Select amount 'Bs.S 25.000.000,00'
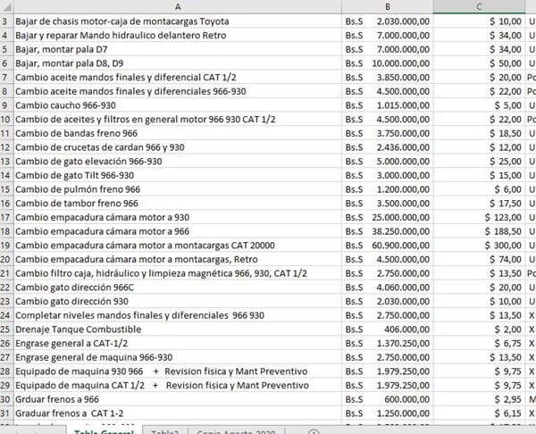The height and width of the screenshot is (434, 536). 388,217
